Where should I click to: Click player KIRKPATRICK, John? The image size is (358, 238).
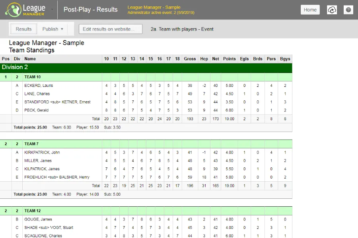[42, 153]
